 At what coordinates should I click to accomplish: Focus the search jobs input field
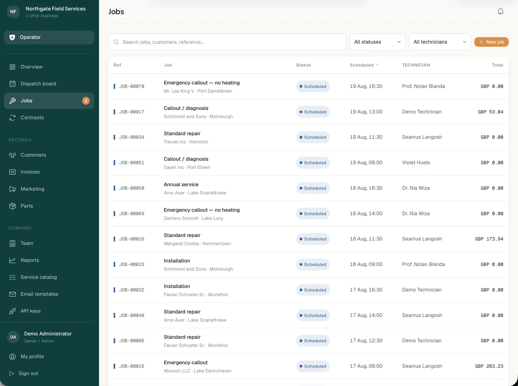pos(227,42)
